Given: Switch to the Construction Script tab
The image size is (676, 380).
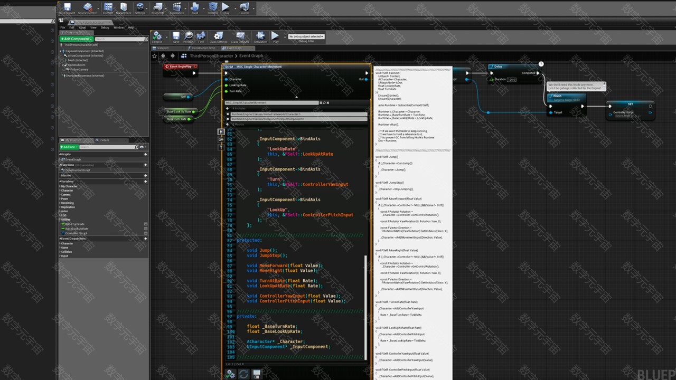Looking at the screenshot, I should (x=204, y=48).
